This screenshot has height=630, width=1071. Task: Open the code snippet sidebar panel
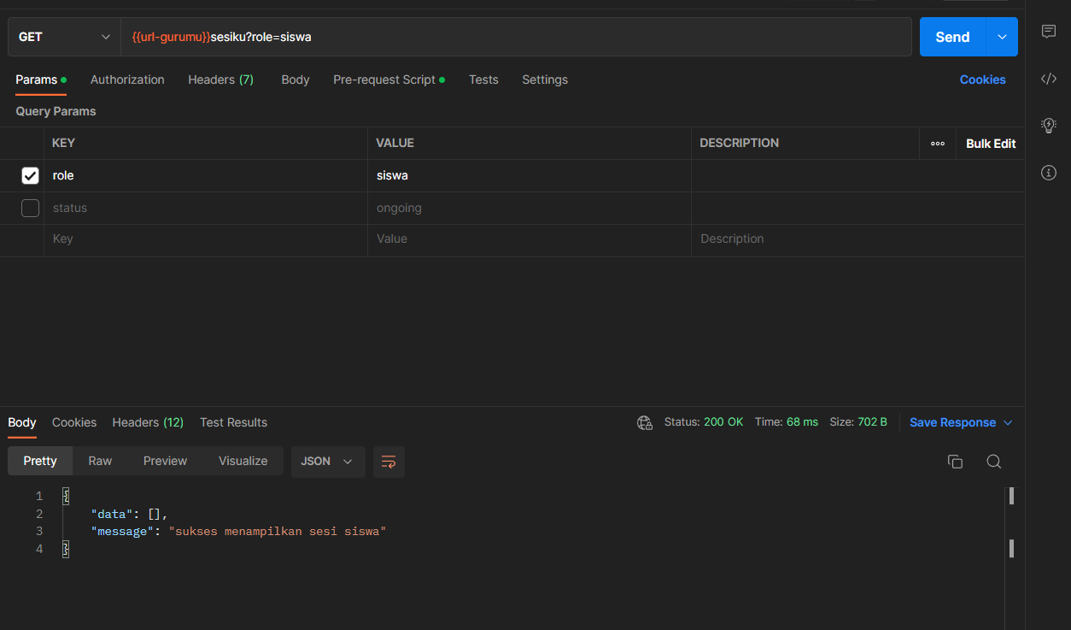(1049, 79)
